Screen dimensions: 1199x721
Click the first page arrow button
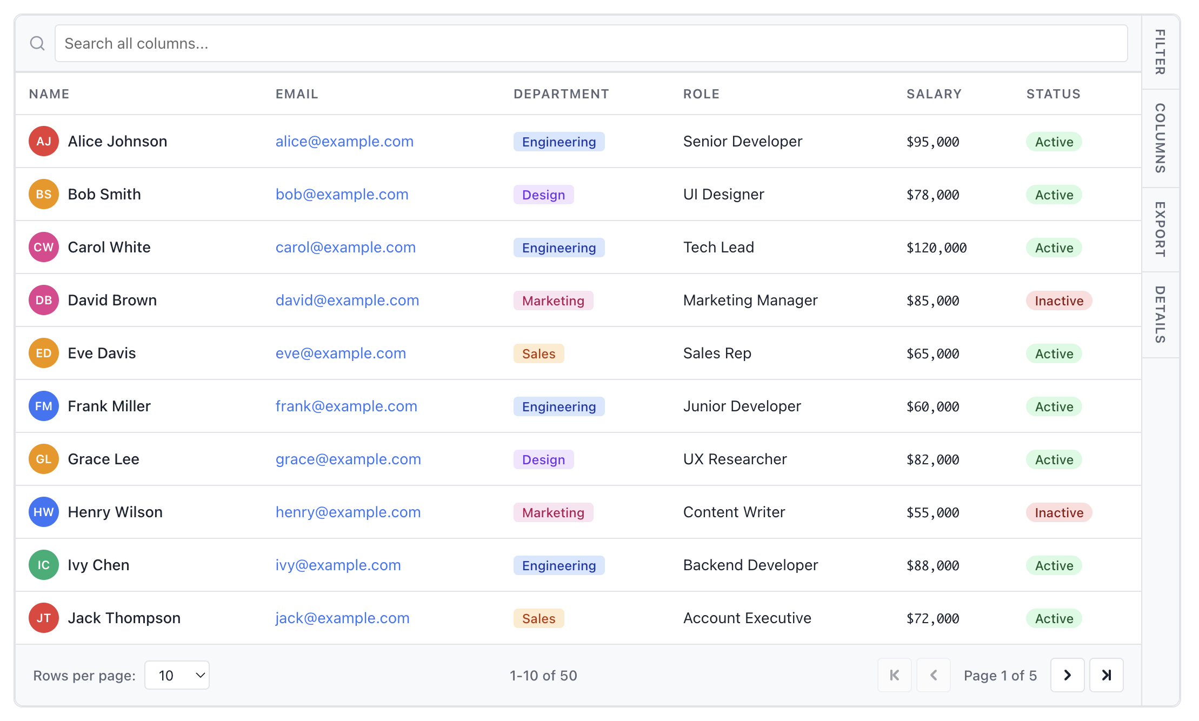point(894,675)
